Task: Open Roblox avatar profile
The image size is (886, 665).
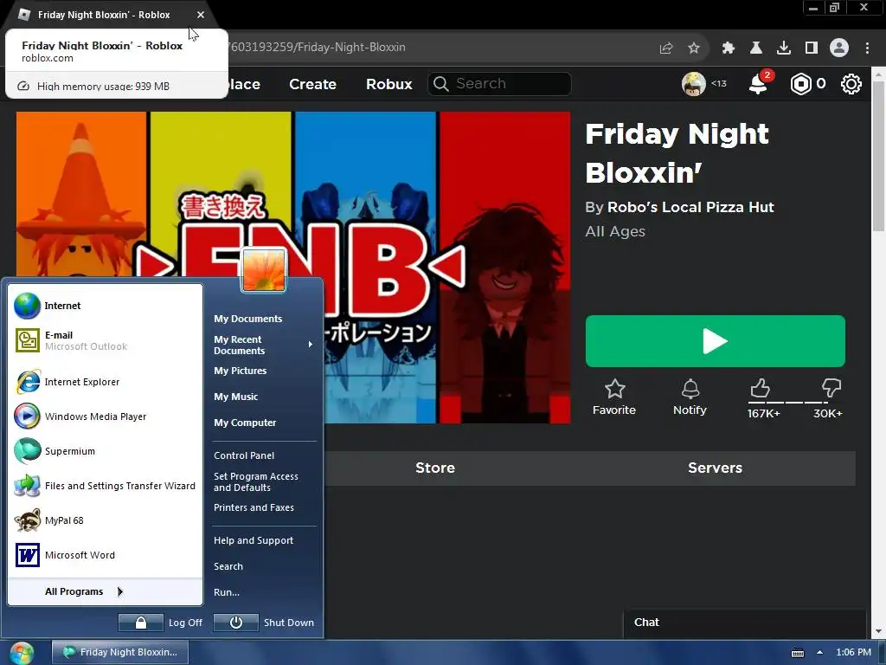Action: tap(693, 84)
